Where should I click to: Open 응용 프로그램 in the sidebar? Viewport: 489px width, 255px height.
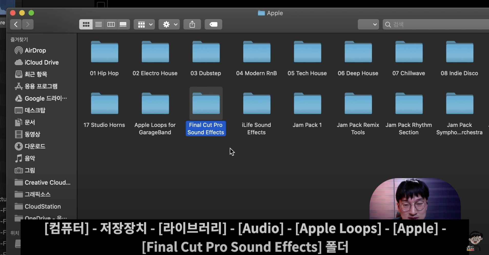tap(36, 86)
